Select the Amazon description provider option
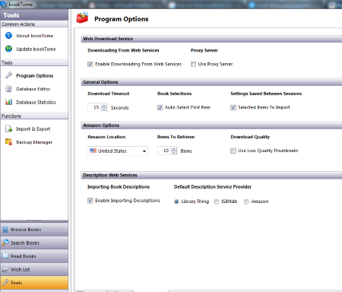The height and width of the screenshot is (292, 342). [246, 202]
